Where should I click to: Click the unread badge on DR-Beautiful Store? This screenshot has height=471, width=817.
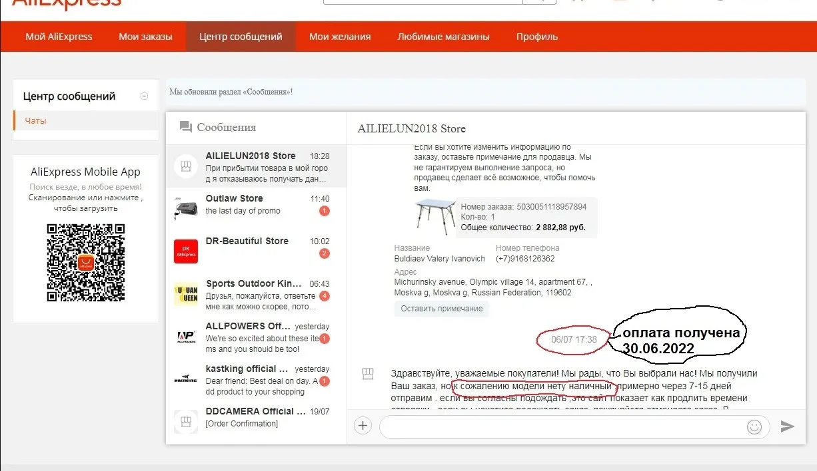(325, 253)
